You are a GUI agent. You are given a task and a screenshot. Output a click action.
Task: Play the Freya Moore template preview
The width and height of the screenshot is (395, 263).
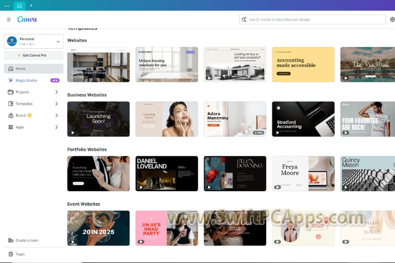click(278, 187)
